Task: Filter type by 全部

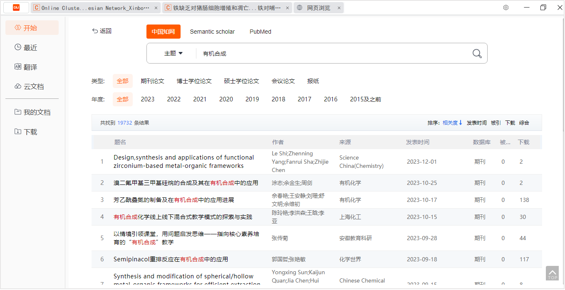Action: coord(123,81)
